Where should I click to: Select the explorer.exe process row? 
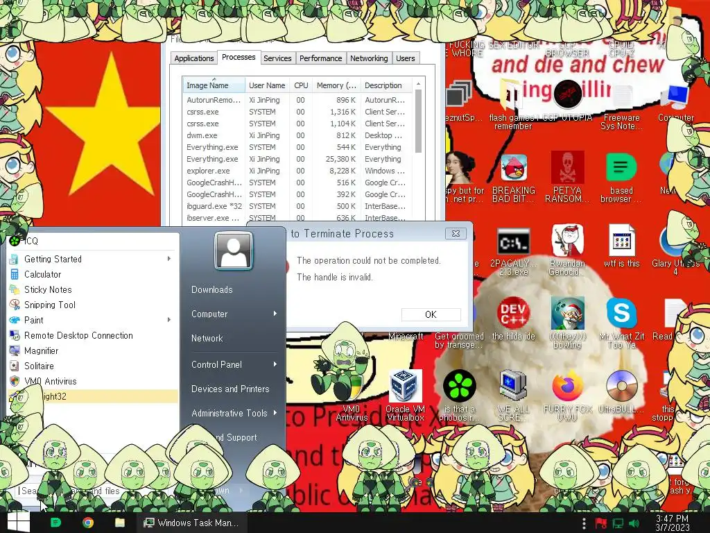(298, 171)
